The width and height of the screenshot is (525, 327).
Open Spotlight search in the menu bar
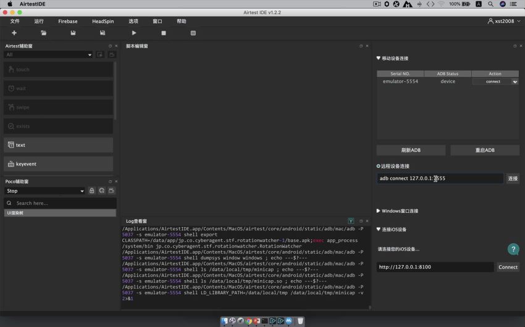490,4
